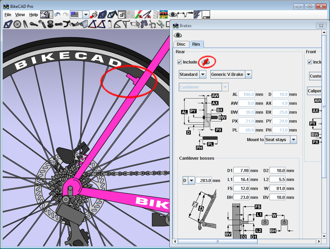This screenshot has width=330, height=249.
Task: Toggle the Front Include checkbox
Action: pos(310,62)
